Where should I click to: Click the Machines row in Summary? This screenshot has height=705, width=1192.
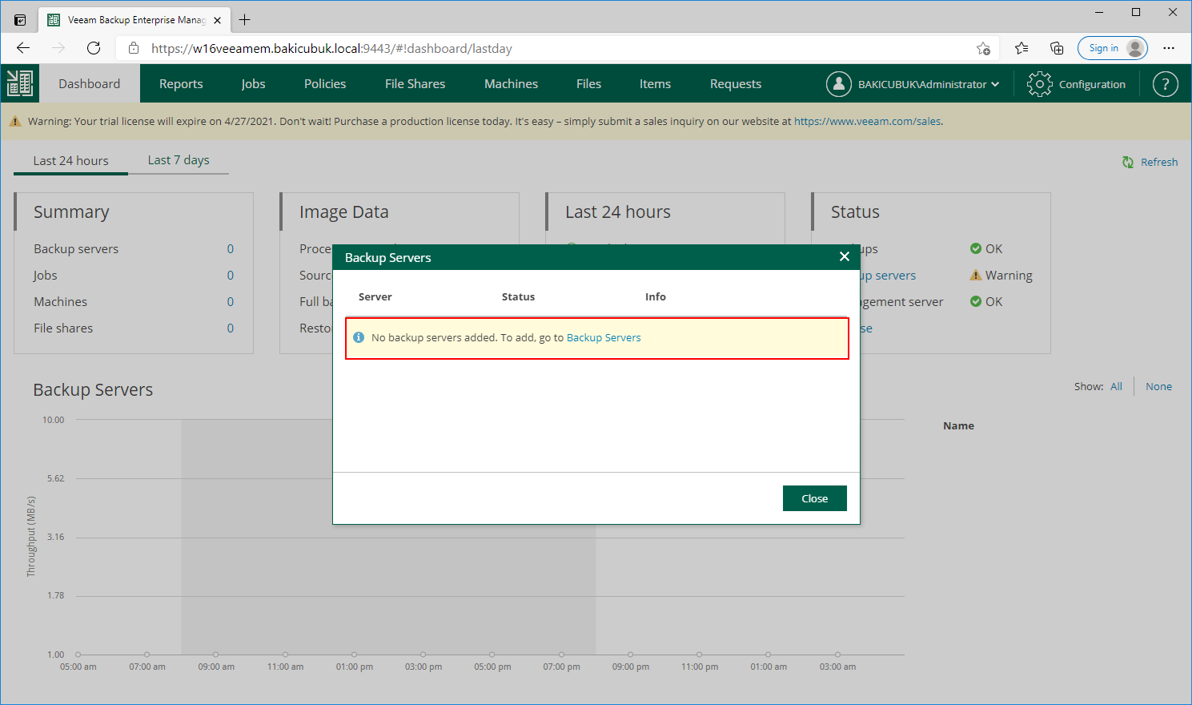point(134,302)
